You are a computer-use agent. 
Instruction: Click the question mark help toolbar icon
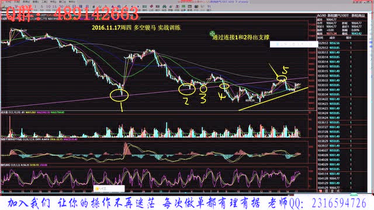209,6
